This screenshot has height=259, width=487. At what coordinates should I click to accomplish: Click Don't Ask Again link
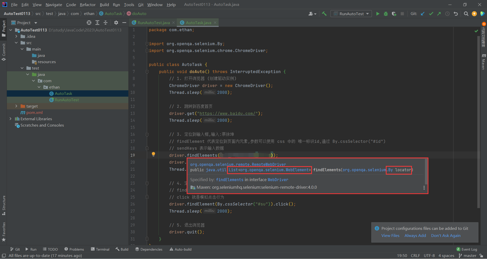446,236
